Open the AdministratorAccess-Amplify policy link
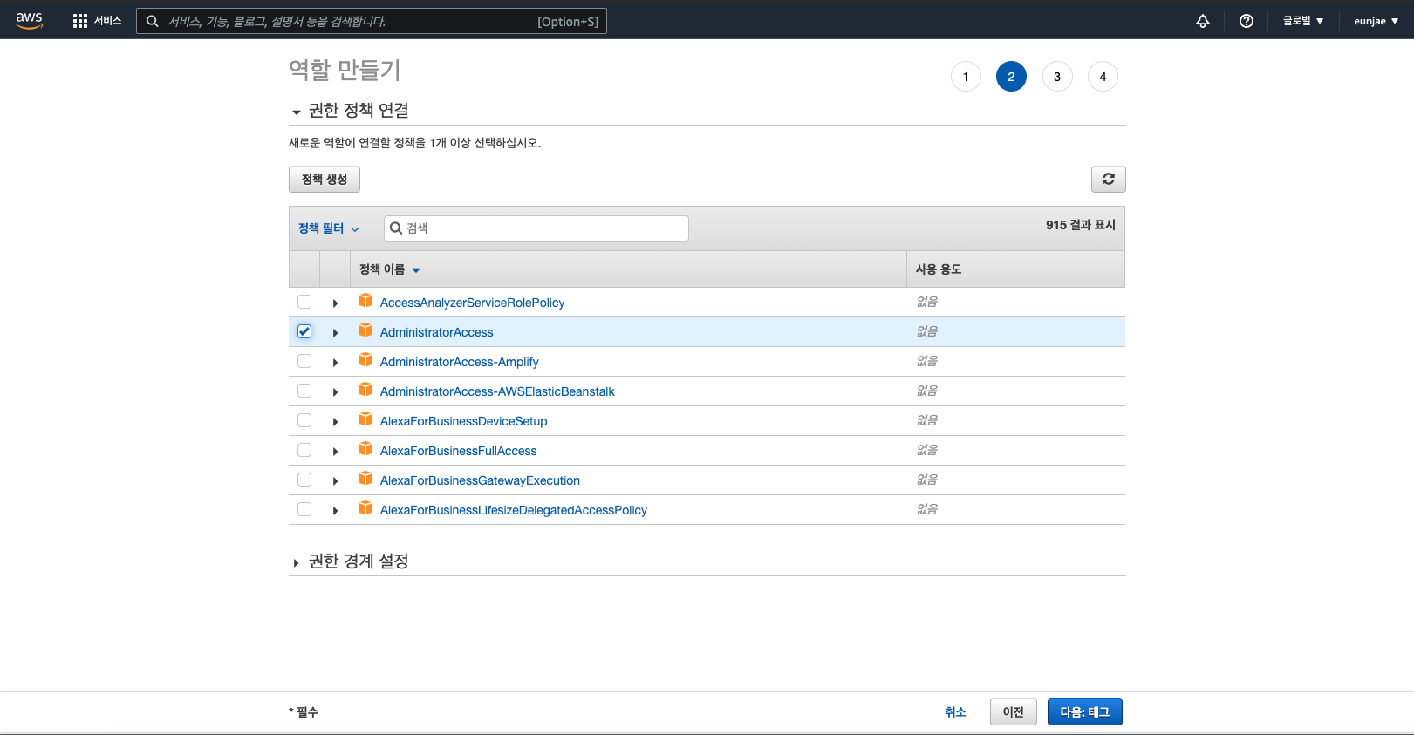Viewport: 1414px width, 735px height. (x=460, y=362)
